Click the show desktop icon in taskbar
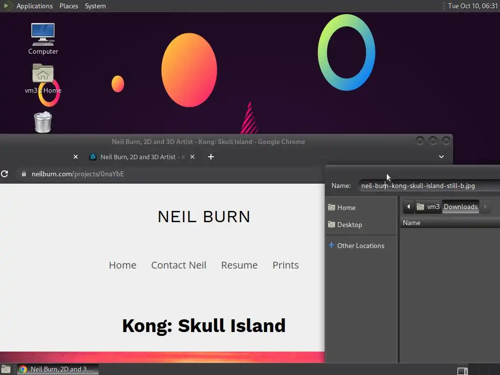The width and height of the screenshot is (500, 375). (6, 370)
